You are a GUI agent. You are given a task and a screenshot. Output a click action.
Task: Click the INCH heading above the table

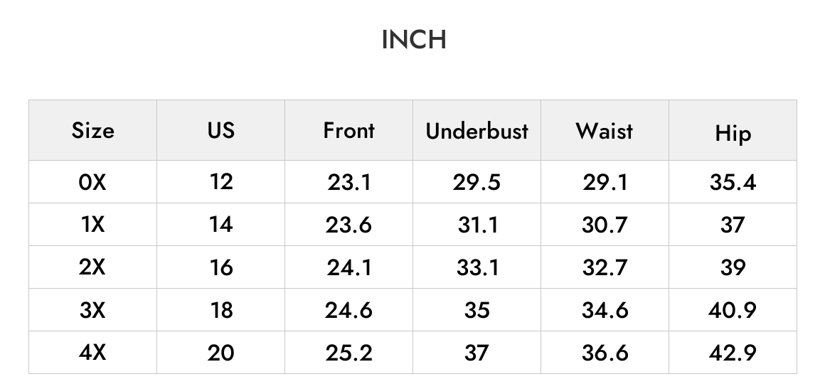point(413,40)
